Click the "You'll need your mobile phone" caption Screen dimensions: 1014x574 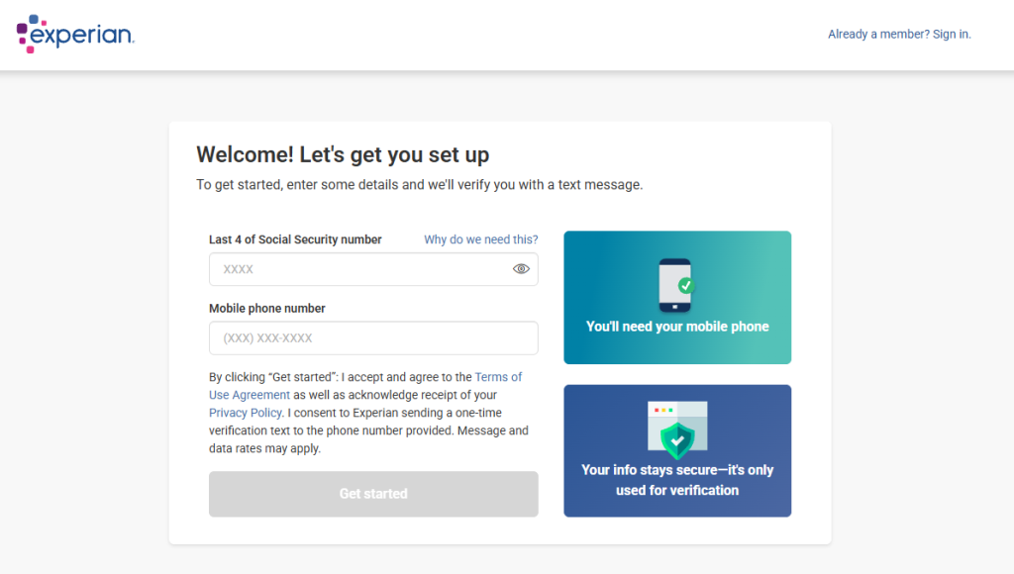(677, 327)
